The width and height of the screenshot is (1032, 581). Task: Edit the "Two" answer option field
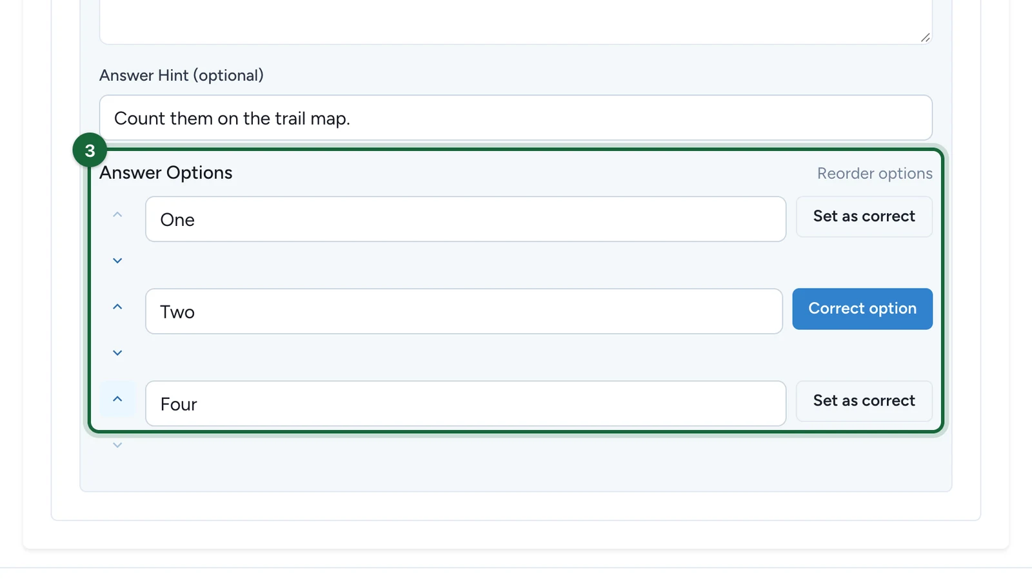[x=464, y=311]
